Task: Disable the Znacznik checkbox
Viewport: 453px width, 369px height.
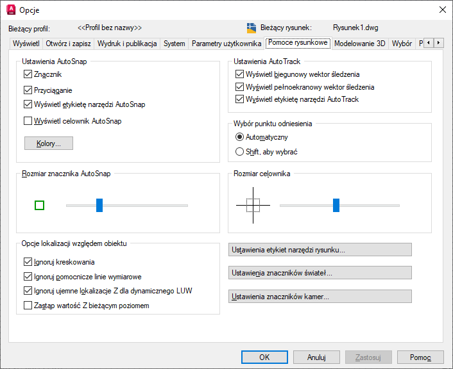Action: (28, 75)
